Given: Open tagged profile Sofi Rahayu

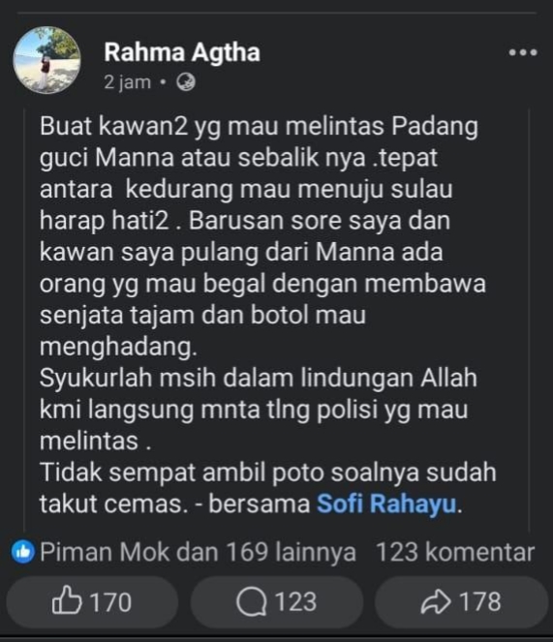Looking at the screenshot, I should tap(386, 504).
